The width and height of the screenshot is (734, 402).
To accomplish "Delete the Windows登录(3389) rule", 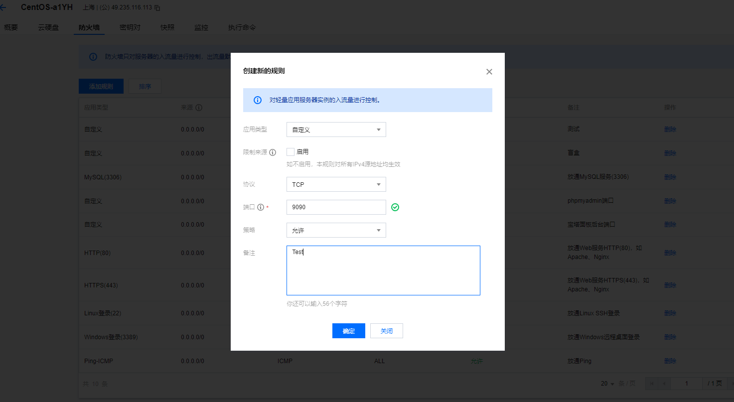I will (x=670, y=337).
